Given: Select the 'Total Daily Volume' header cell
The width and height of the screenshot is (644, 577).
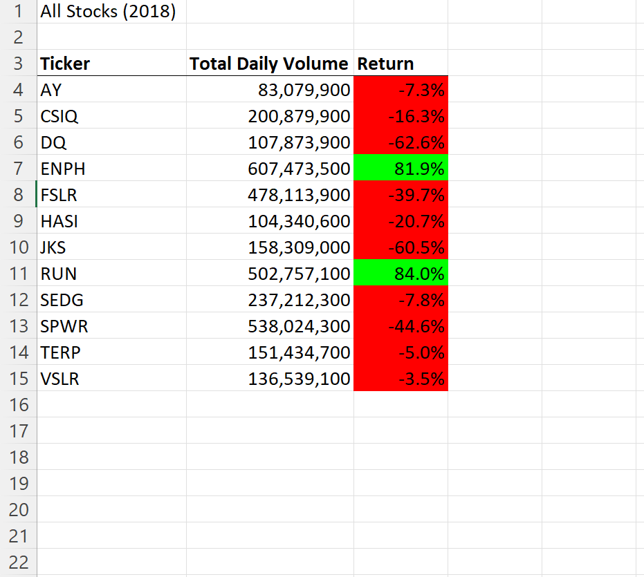Looking at the screenshot, I should [269, 64].
